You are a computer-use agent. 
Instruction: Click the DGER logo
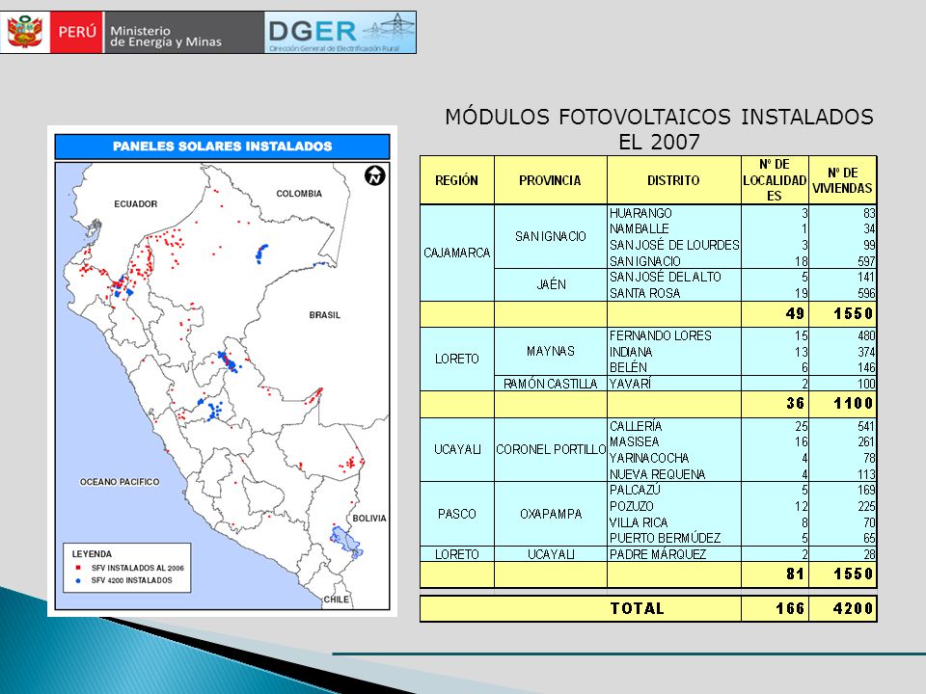[x=340, y=33]
